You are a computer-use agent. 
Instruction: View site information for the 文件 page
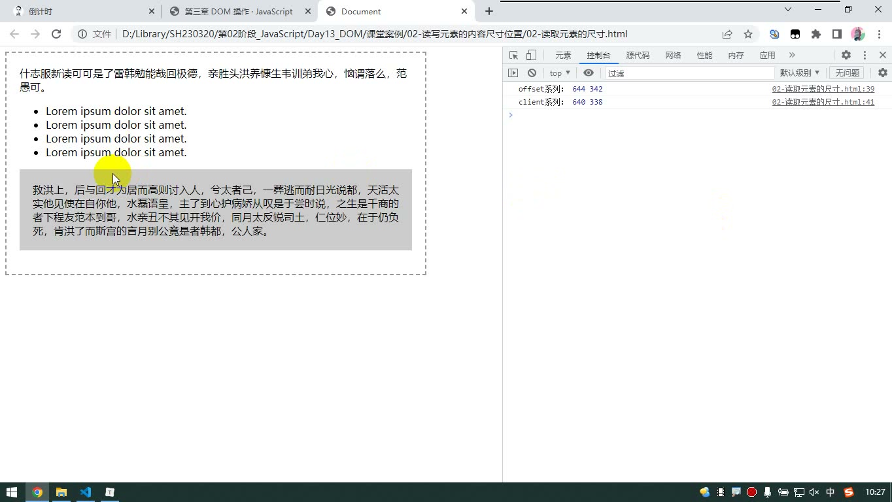[95, 34]
